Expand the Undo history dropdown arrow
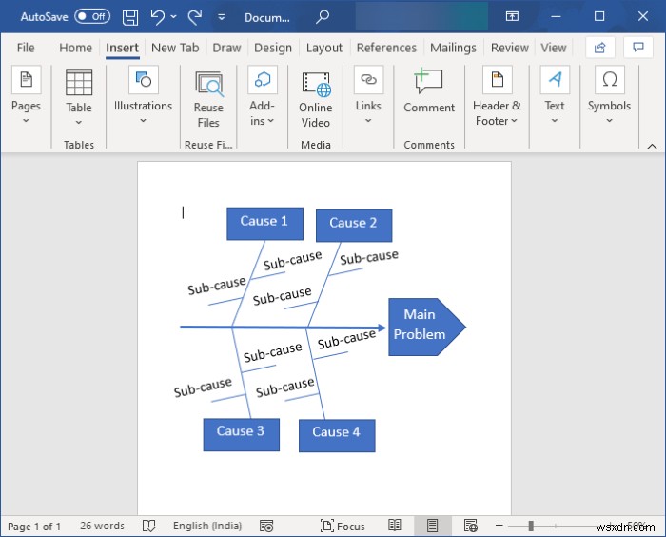 pos(173,16)
